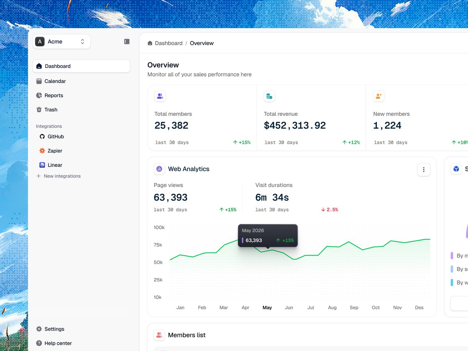Image resolution: width=468 pixels, height=351 pixels.
Task: Click the calendar icon beside Calendar
Action: [x=39, y=81]
